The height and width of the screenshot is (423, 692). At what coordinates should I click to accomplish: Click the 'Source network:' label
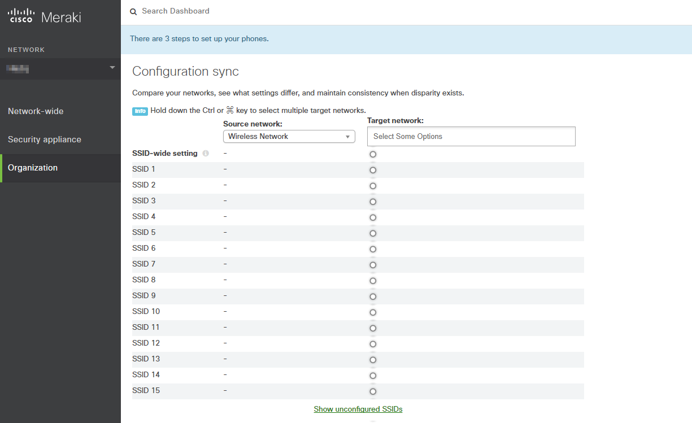[x=253, y=124]
